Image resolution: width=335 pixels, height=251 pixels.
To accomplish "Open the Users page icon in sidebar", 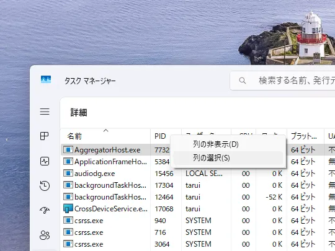I will coord(45,235).
